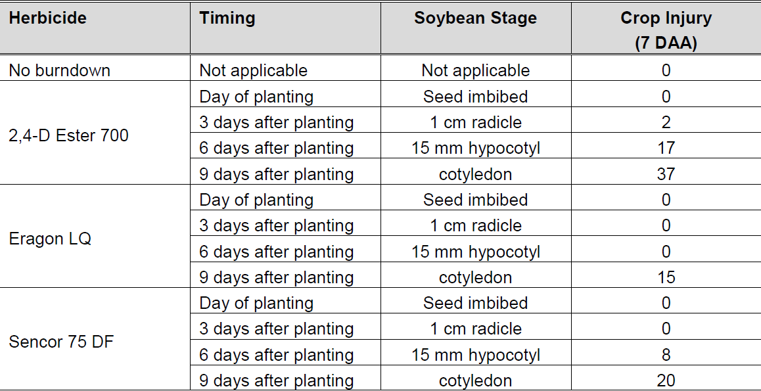Select the Not applicable cell under Timing
This screenshot has width=761, height=391.
point(254,70)
